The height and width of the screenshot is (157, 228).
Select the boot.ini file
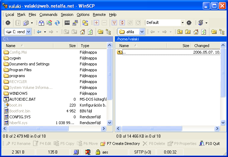13,105
